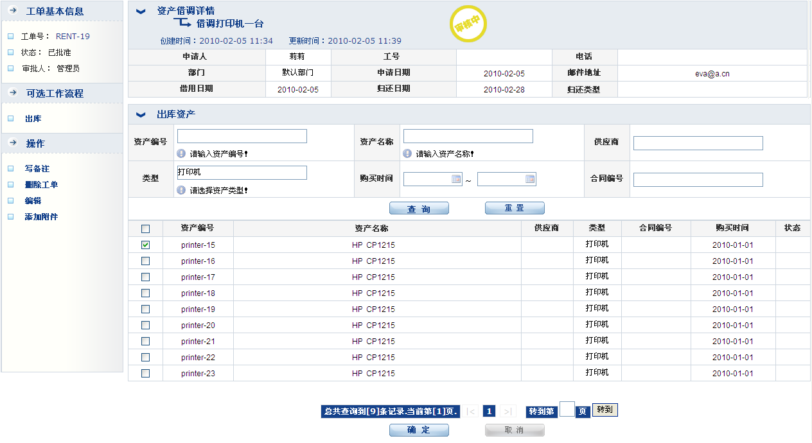Click the arrow icon beside 操作
The image size is (812, 443).
tap(13, 143)
